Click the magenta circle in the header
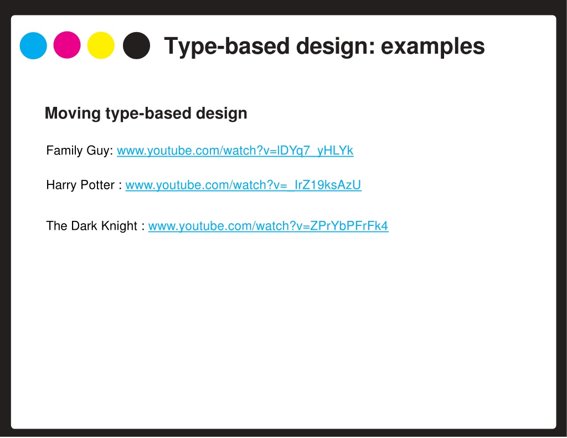567x438 pixels. point(67,45)
